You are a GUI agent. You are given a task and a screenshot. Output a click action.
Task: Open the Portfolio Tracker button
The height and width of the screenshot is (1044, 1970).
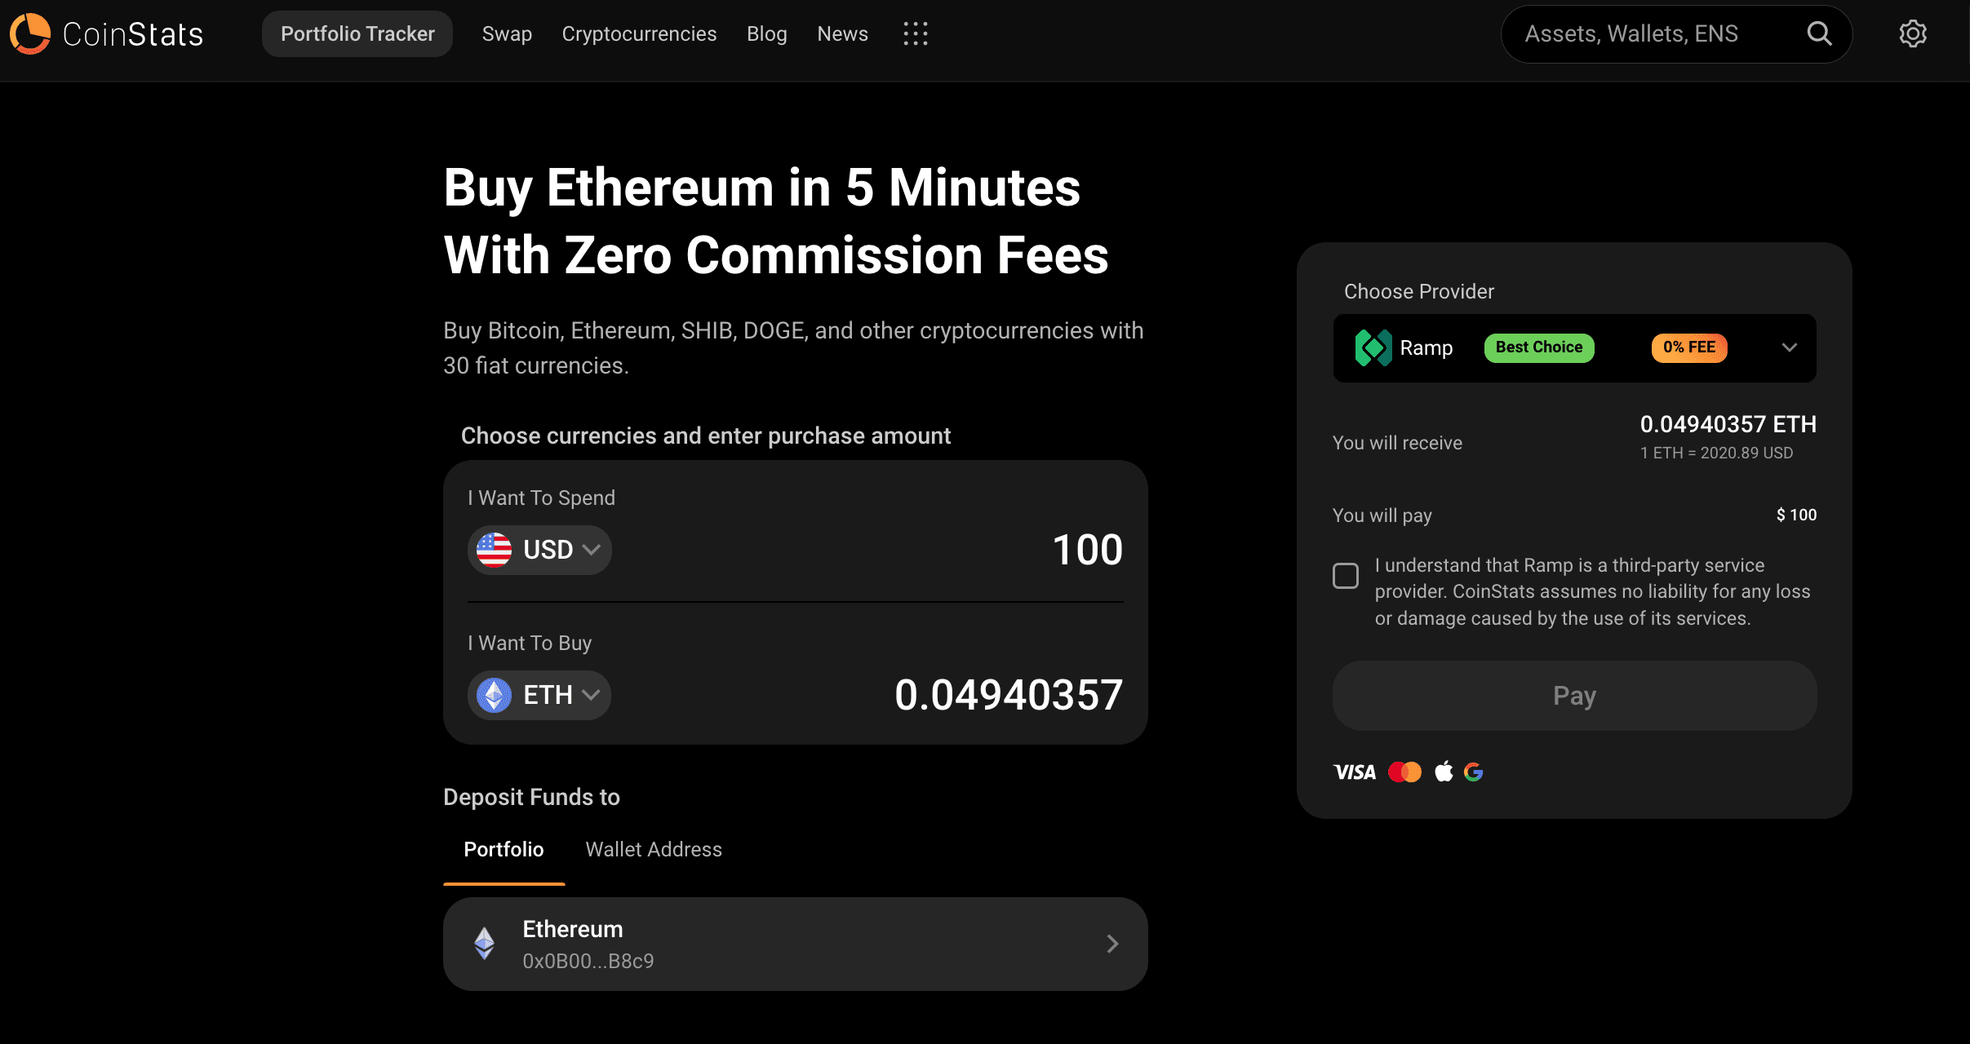[x=357, y=33]
